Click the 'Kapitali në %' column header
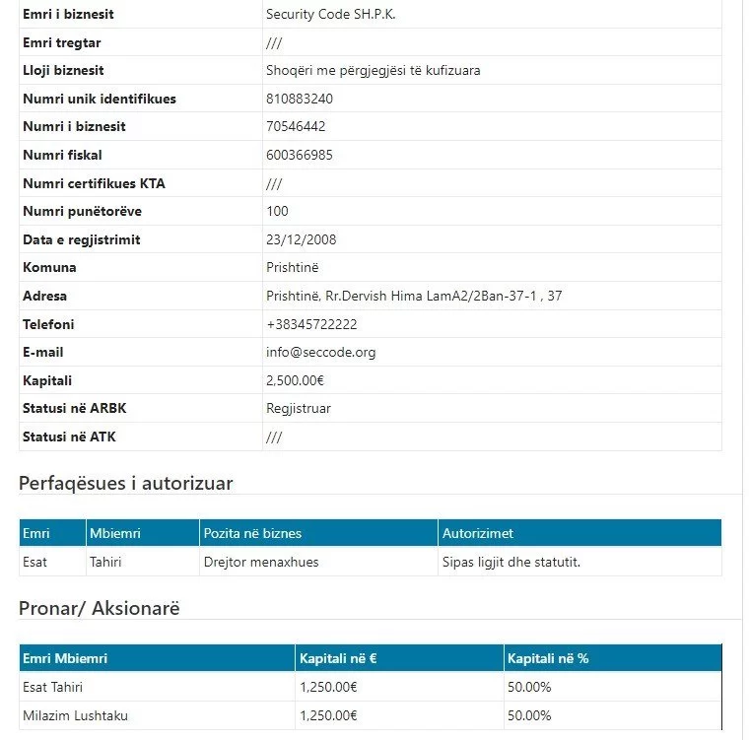The image size is (749, 740). (548, 659)
